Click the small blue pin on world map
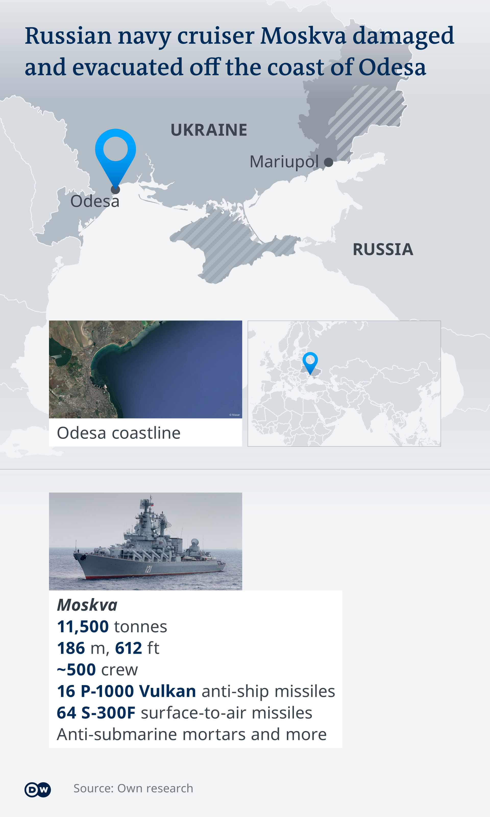Screen dimensions: 490x817 (310, 361)
